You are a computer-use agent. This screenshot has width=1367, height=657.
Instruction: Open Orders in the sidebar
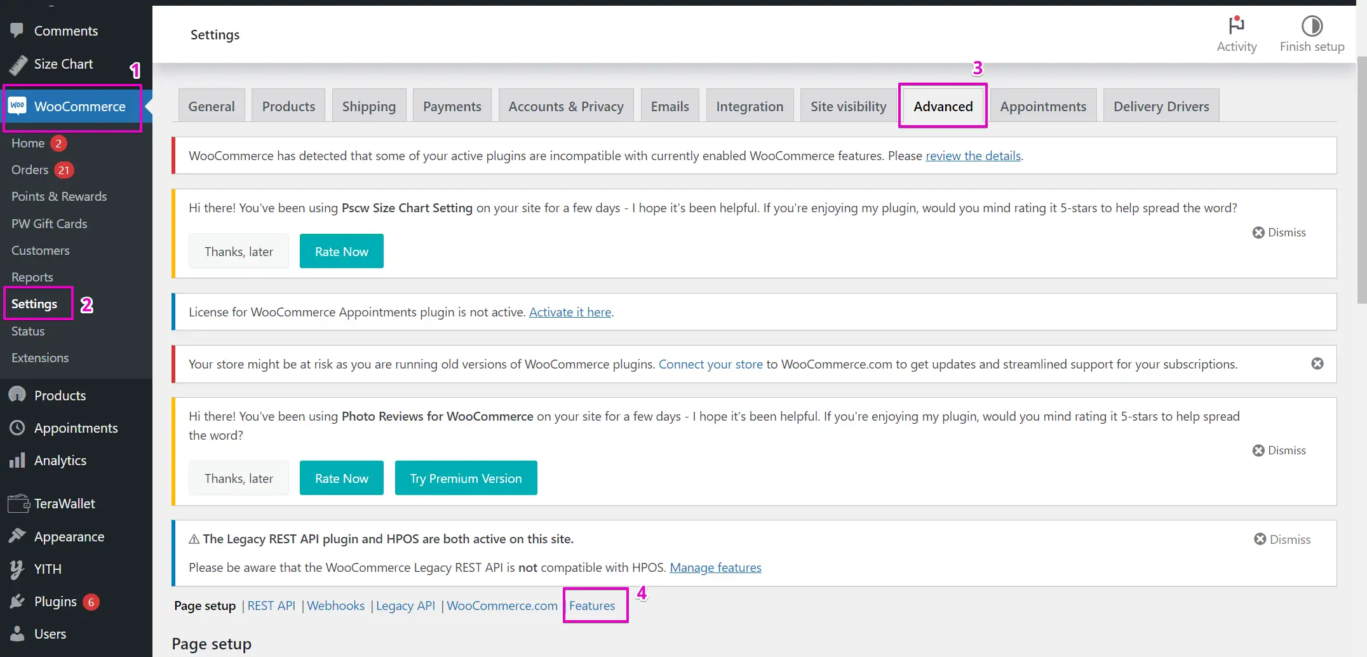(30, 170)
